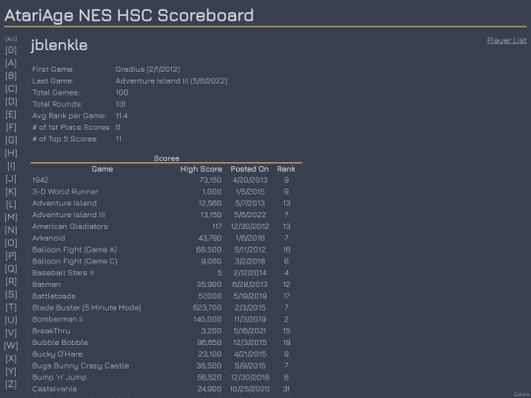Jump to the [S] letter index

coord(11,295)
